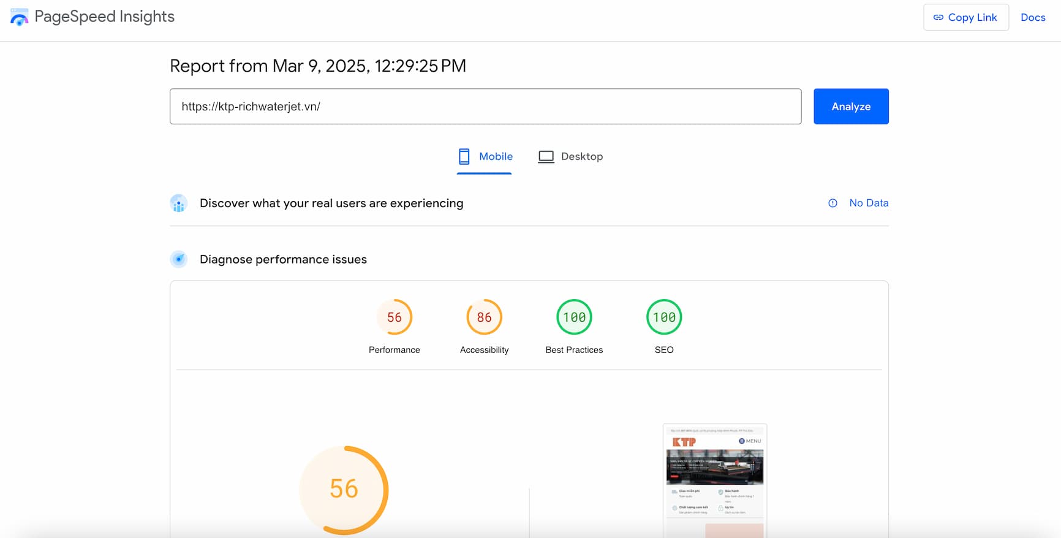The width and height of the screenshot is (1061, 538).
Task: Click the desktop laptop icon
Action: point(546,156)
